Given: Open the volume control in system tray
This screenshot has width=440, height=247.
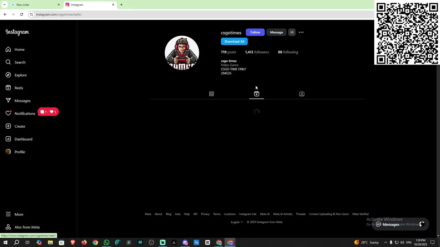Looking at the screenshot, I should coord(402,243).
